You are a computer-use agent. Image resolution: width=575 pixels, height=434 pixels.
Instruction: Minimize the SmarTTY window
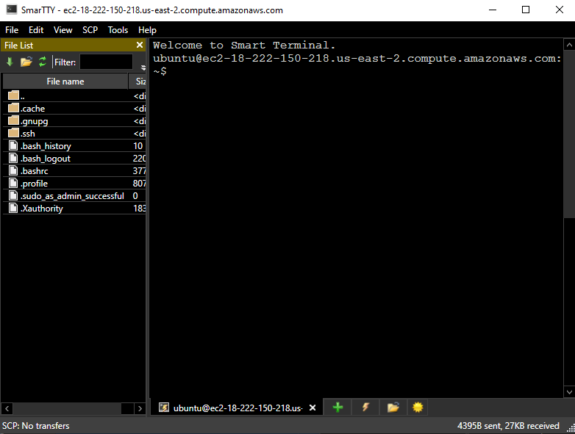coord(493,10)
